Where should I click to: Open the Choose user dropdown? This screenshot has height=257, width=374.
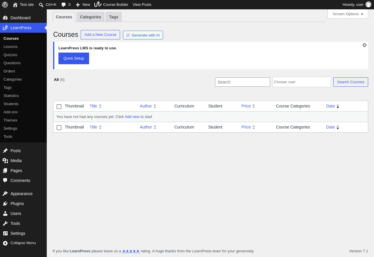(x=302, y=82)
